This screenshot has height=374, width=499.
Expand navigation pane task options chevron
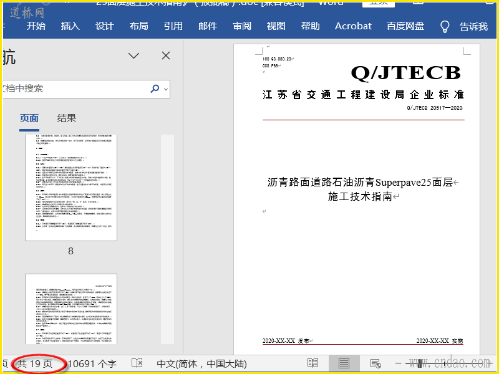point(133,56)
